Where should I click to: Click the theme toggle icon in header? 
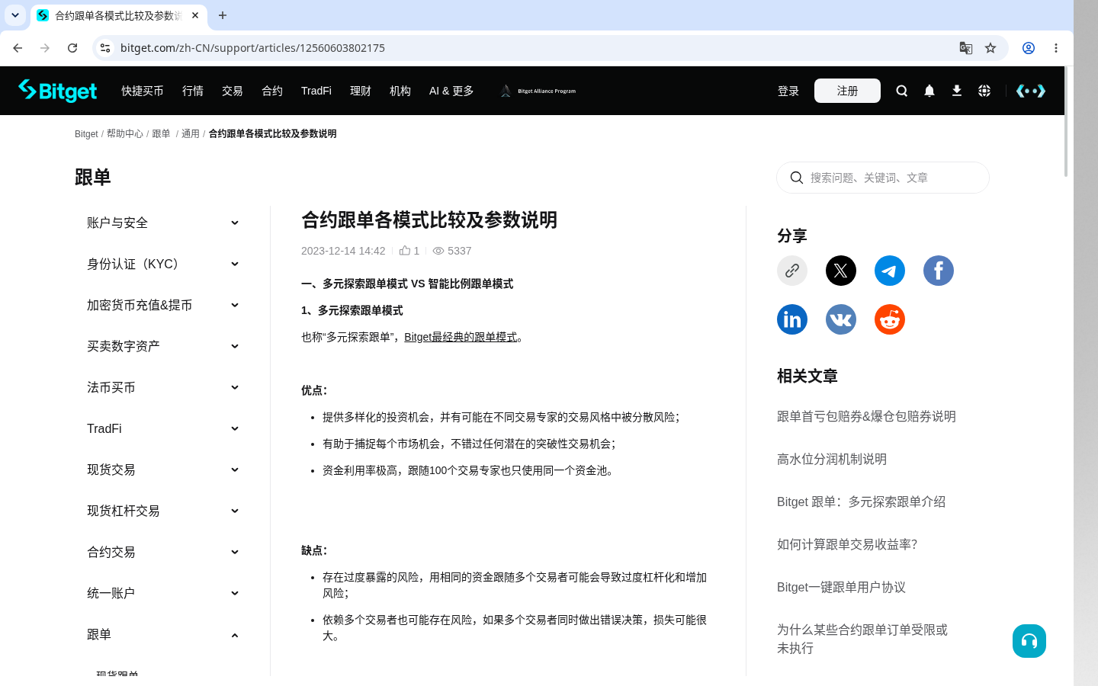(x=1031, y=91)
